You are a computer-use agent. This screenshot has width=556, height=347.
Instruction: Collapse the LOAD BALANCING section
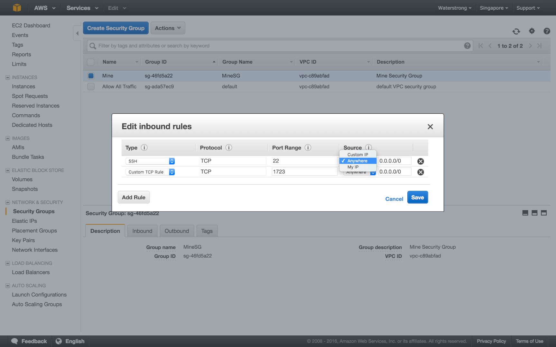click(8, 263)
